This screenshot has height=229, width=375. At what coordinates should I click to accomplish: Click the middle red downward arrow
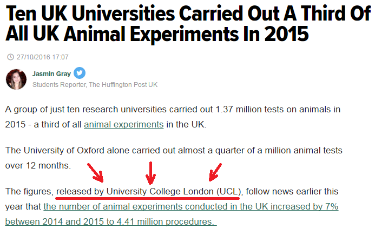click(151, 173)
